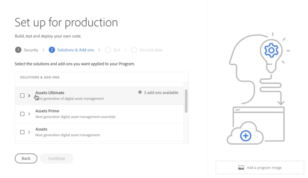The height and width of the screenshot is (178, 308).
Task: Expand the Assets row chevron
Action: pyautogui.click(x=29, y=132)
